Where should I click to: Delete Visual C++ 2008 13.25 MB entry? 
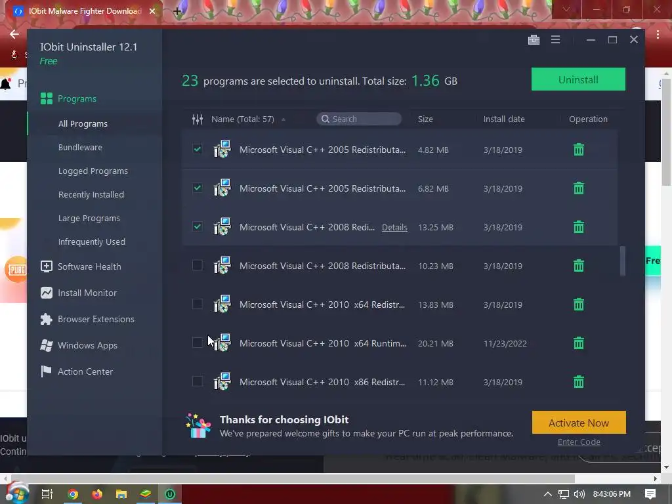[x=579, y=226]
